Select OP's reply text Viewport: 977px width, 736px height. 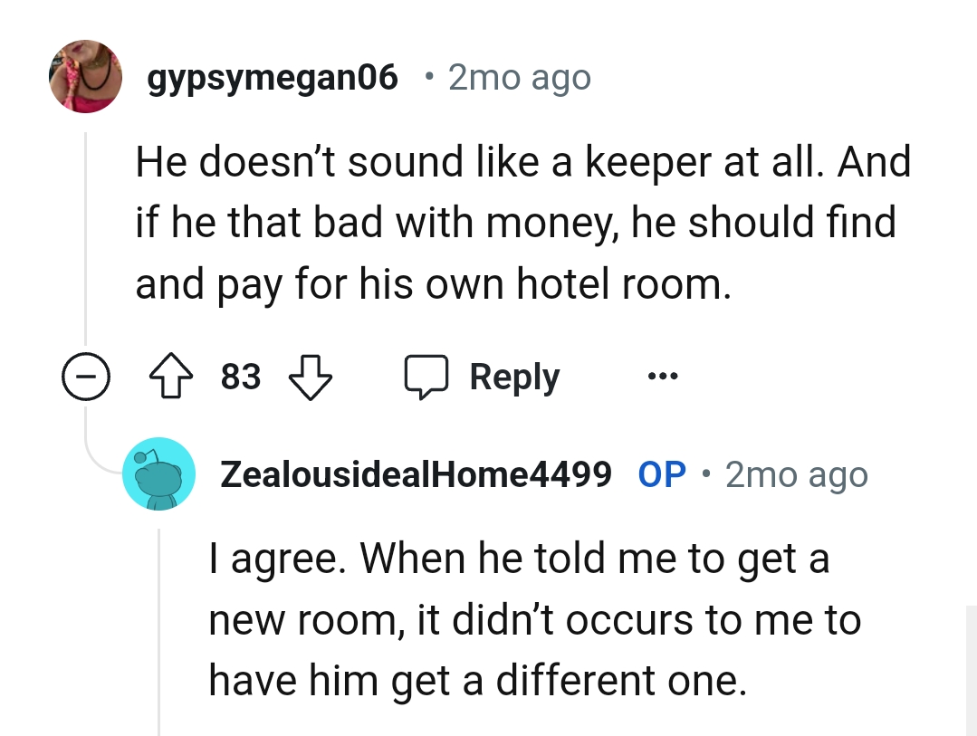click(x=534, y=619)
